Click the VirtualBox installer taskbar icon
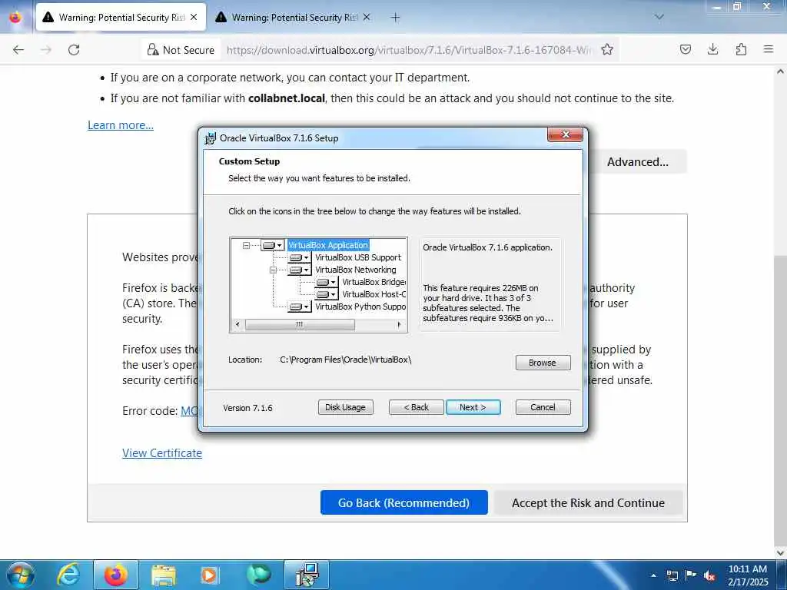 [307, 575]
